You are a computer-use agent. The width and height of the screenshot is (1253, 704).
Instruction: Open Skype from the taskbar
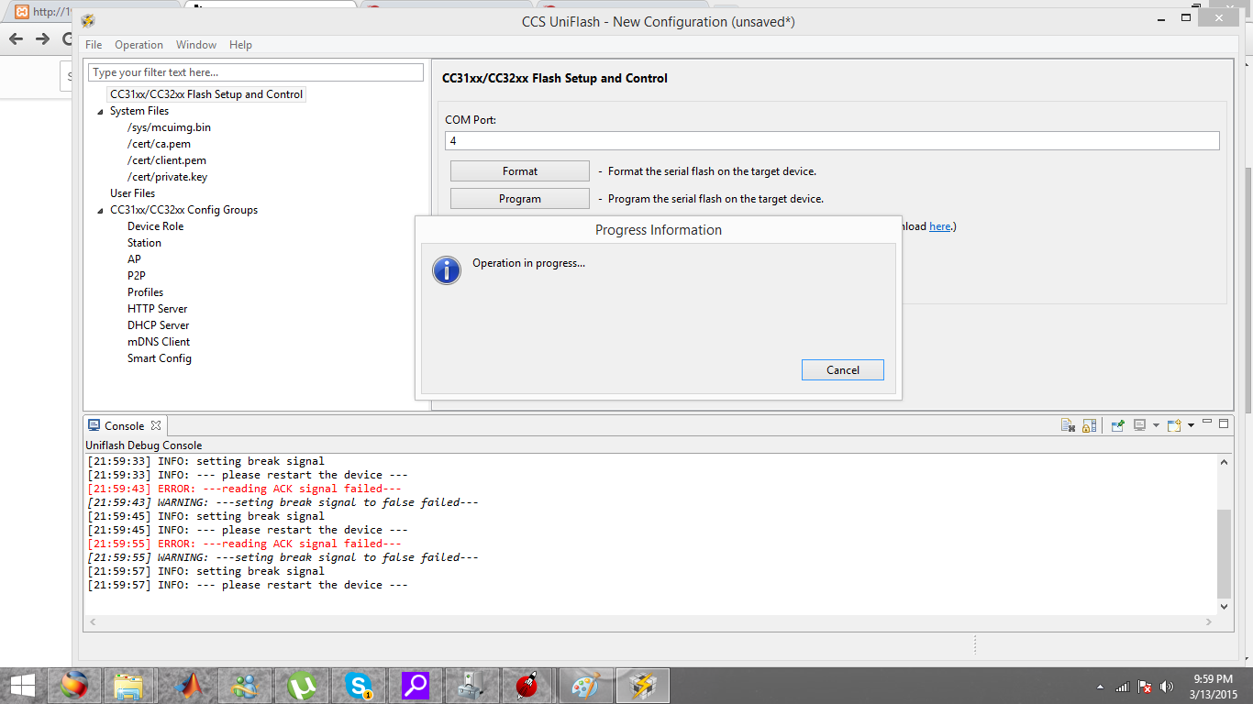pos(360,686)
